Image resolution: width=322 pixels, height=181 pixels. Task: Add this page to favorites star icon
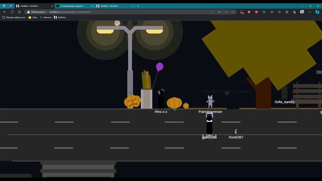coord(233,12)
